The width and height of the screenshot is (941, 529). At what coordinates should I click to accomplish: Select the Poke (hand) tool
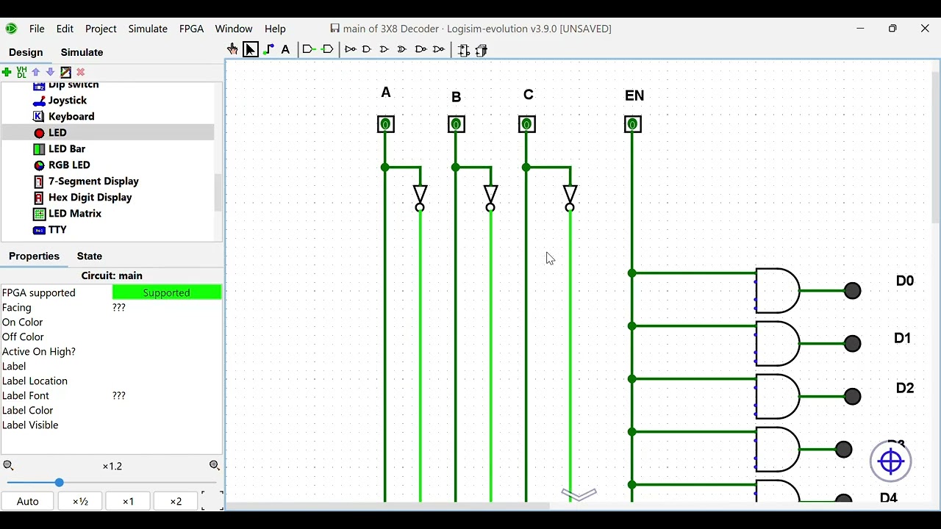click(x=233, y=49)
